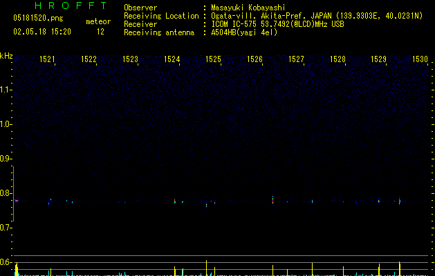
Task: Click the 1530 time marker
Action: 420,59
